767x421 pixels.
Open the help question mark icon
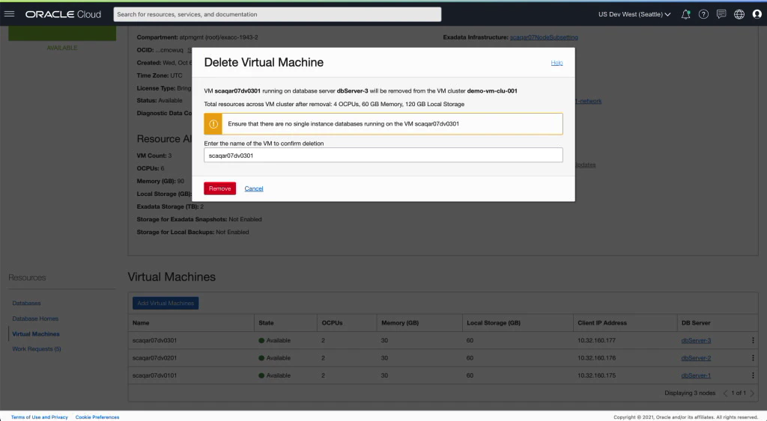(703, 14)
